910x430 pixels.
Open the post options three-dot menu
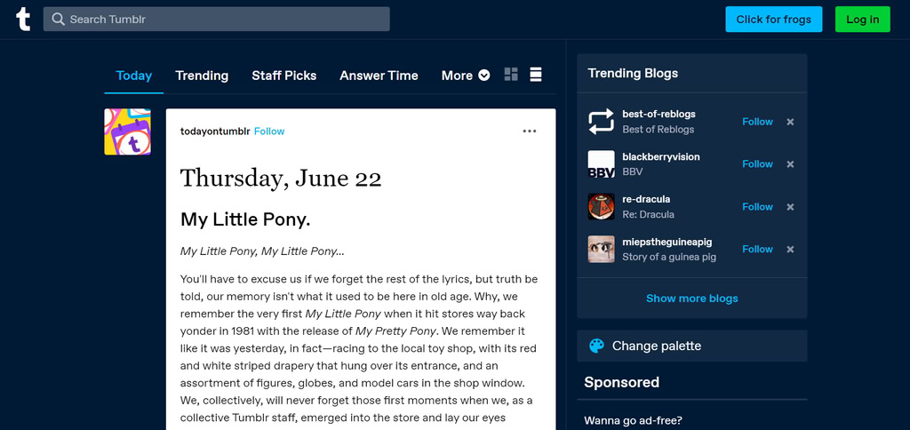pyautogui.click(x=530, y=131)
